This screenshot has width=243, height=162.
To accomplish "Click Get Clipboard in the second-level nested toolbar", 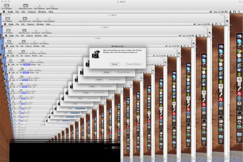I will tap(37, 19).
